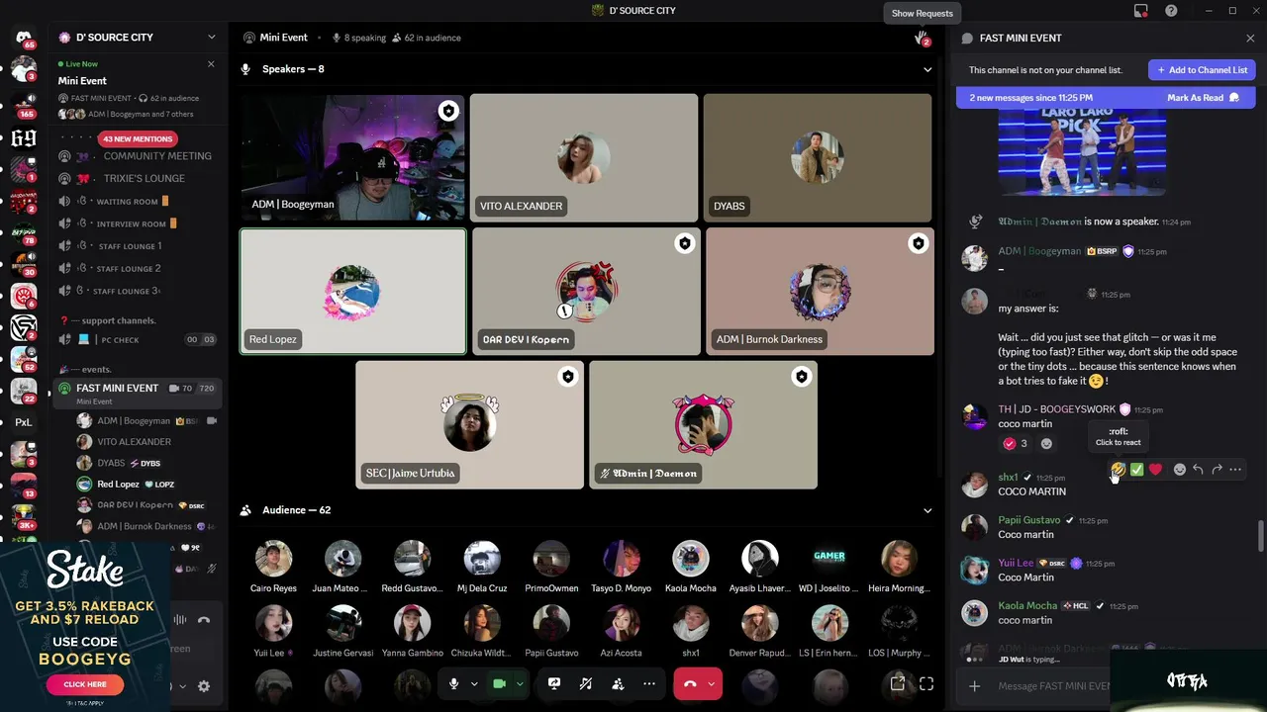Toggle the checkmark reaction with count 3

pyautogui.click(x=1016, y=444)
